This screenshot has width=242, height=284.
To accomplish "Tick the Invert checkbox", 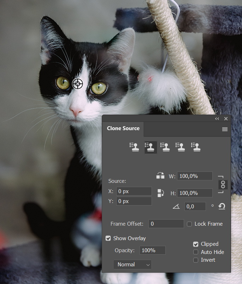I will pos(196,260).
